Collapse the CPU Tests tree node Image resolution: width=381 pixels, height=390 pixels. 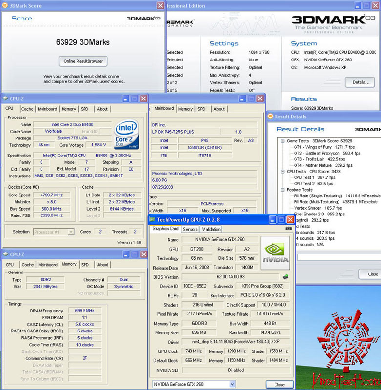click(282, 172)
